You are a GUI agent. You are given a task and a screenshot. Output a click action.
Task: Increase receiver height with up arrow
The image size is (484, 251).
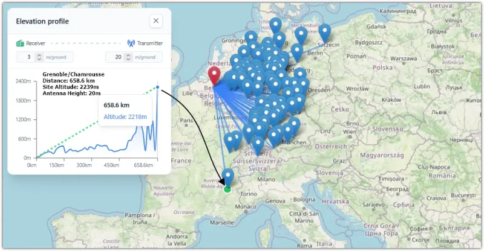click(x=39, y=55)
